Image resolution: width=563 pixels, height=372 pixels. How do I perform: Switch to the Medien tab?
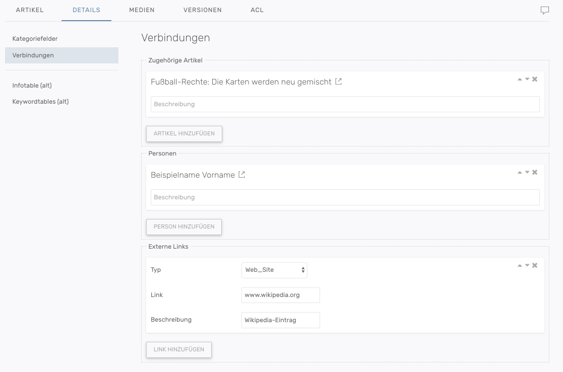tap(142, 10)
